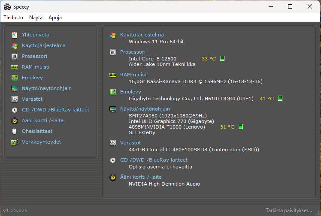
Task: Click the optical disc icon in summary panel
Action: click(113, 160)
